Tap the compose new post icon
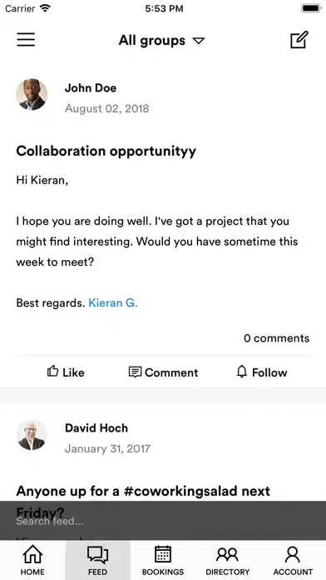326x580 pixels. [299, 40]
